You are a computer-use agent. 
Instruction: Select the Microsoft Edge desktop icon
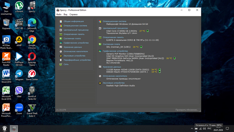coord(32,25)
